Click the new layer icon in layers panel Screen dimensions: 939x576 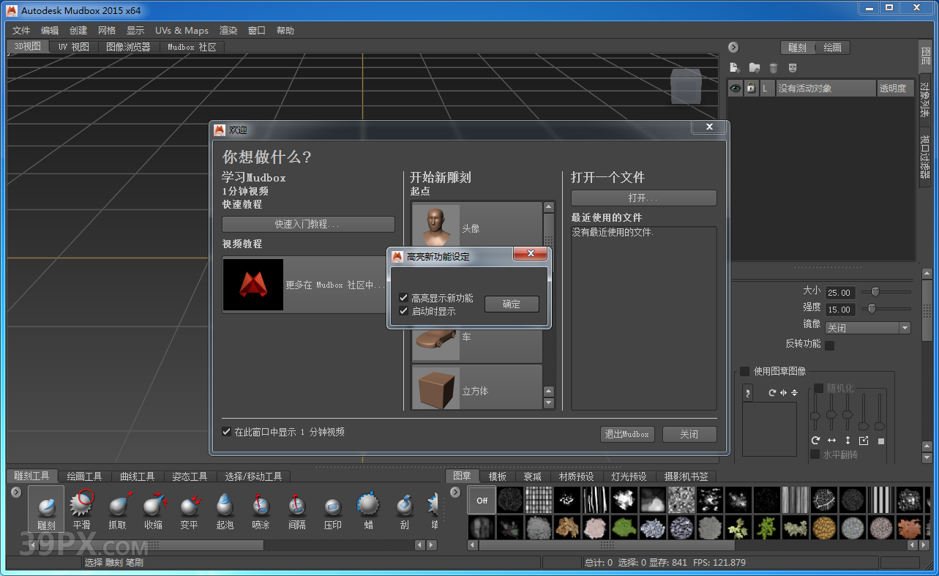pos(735,67)
